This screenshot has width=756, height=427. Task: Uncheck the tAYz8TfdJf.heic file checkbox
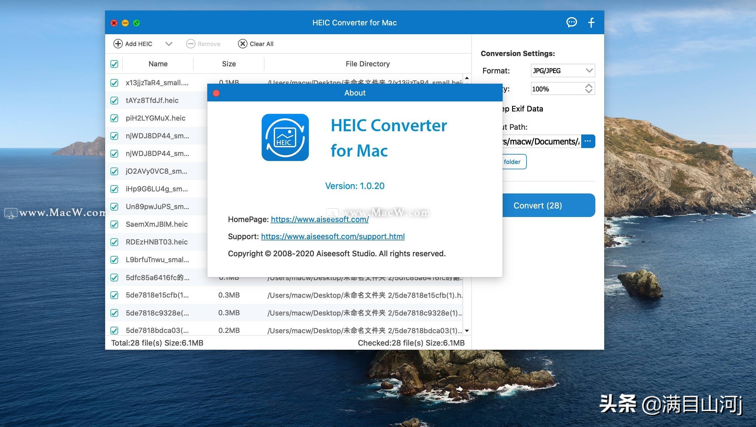(114, 101)
